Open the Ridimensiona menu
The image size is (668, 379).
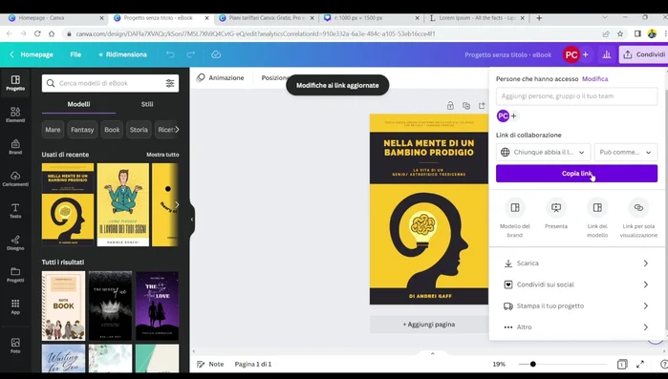click(x=122, y=54)
